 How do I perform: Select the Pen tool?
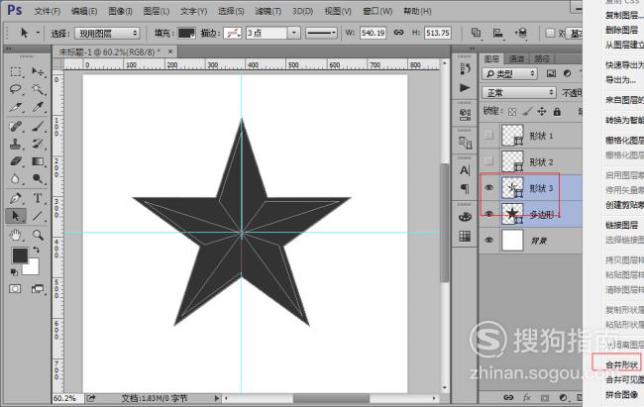(x=16, y=198)
